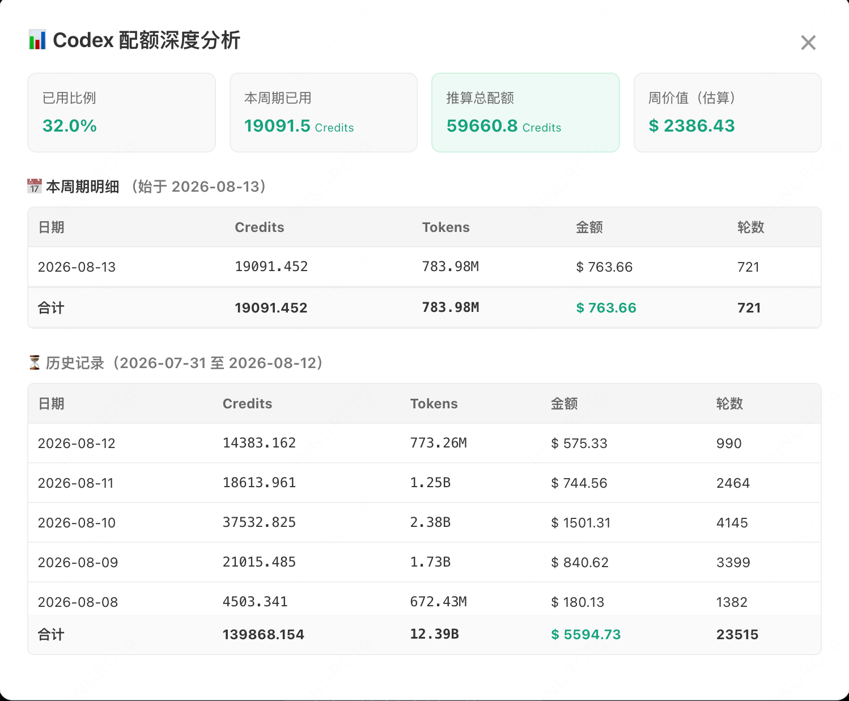
Task: Select the 672.43M tokens cell
Action: [439, 602]
